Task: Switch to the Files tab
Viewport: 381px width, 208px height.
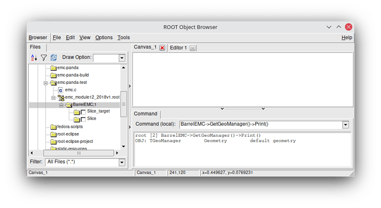Action: (x=35, y=47)
